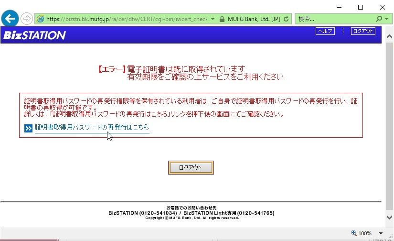Open the address bar history dropdown arrow
This screenshot has height=241, width=394.
[x=213, y=19]
